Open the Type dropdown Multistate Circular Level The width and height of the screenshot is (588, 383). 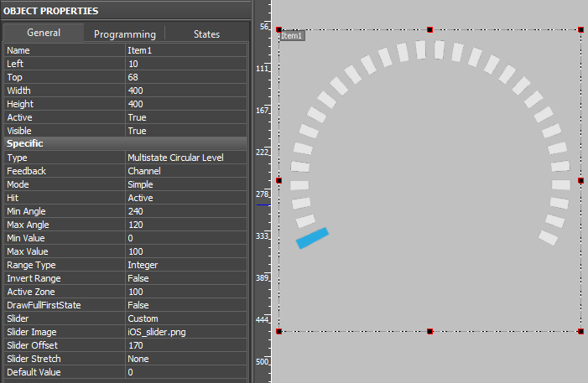186,158
